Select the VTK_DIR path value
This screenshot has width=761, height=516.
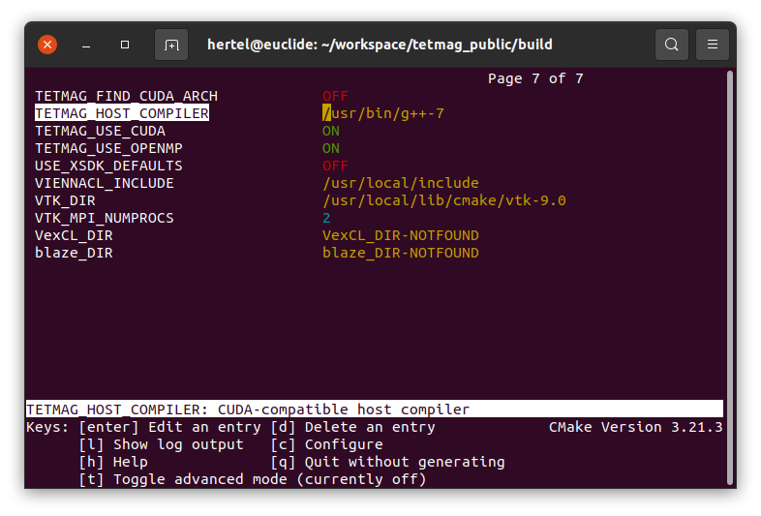coord(444,201)
